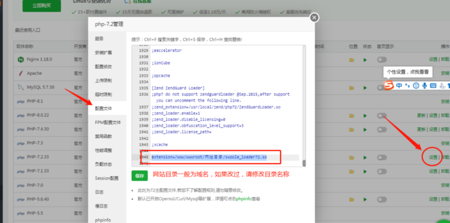
Task: Click 设置 for PHP-7.2.33
Action: 433,157
